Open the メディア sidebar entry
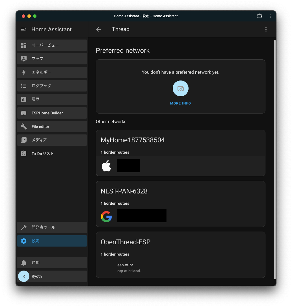The image size is (292, 307). (52, 140)
